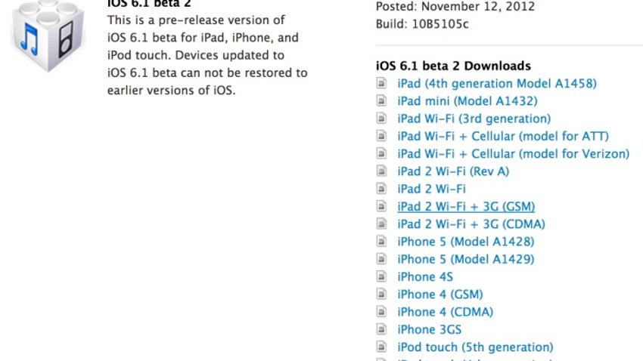Click document icon next to iPhone 4S
Viewport: 643px width, 361px height.
point(381,276)
